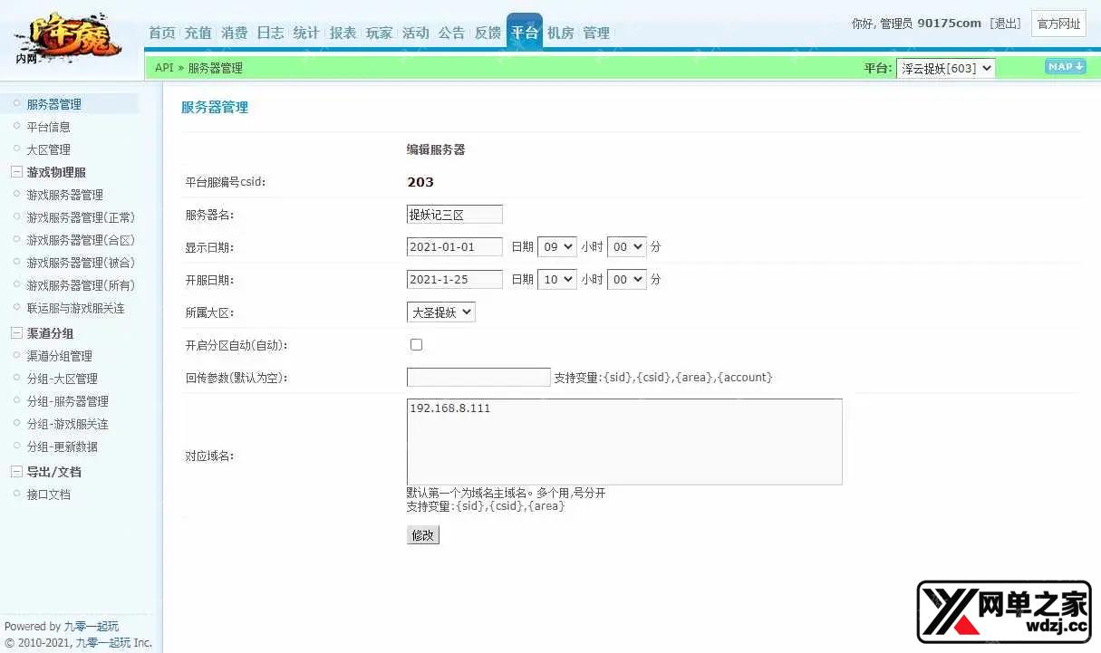The width and height of the screenshot is (1101, 653).
Task: Open the 显示日期 hour dropdown
Action: pos(556,246)
